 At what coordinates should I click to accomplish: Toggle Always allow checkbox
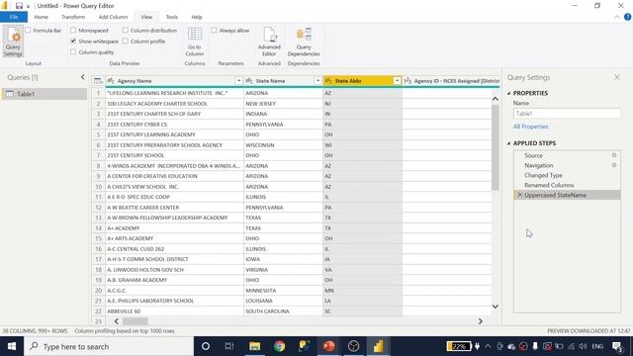coord(214,31)
